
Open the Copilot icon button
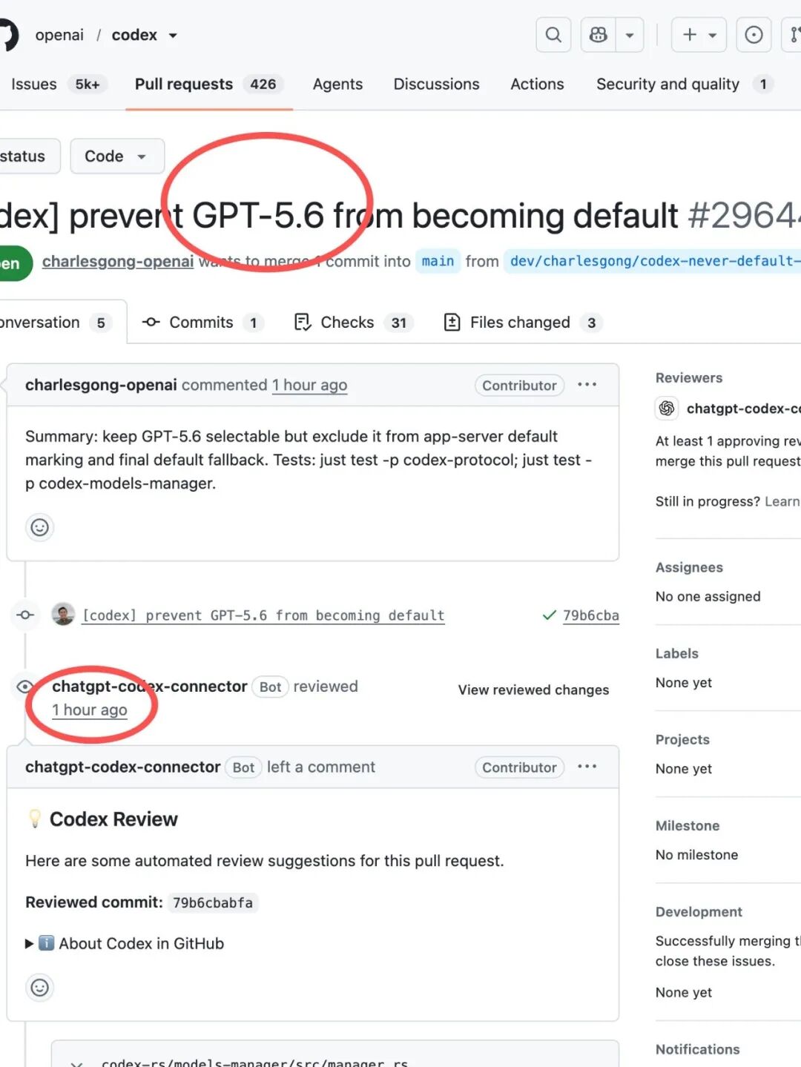tap(599, 35)
